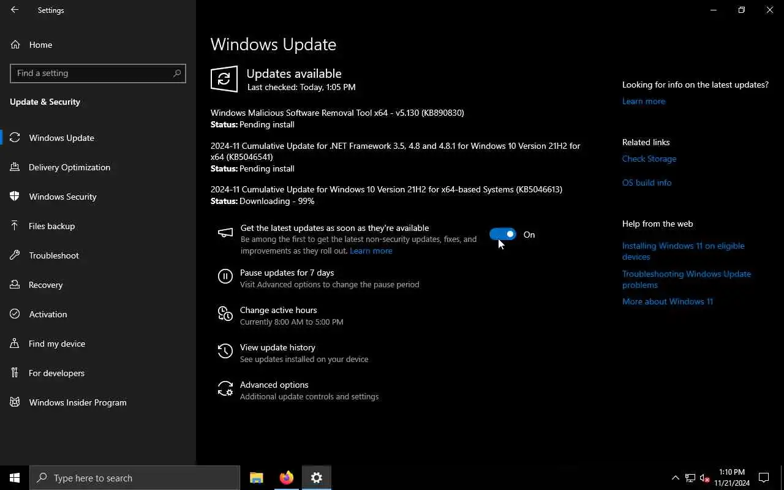Click the Troubleshoot wrench icon

coord(15,255)
